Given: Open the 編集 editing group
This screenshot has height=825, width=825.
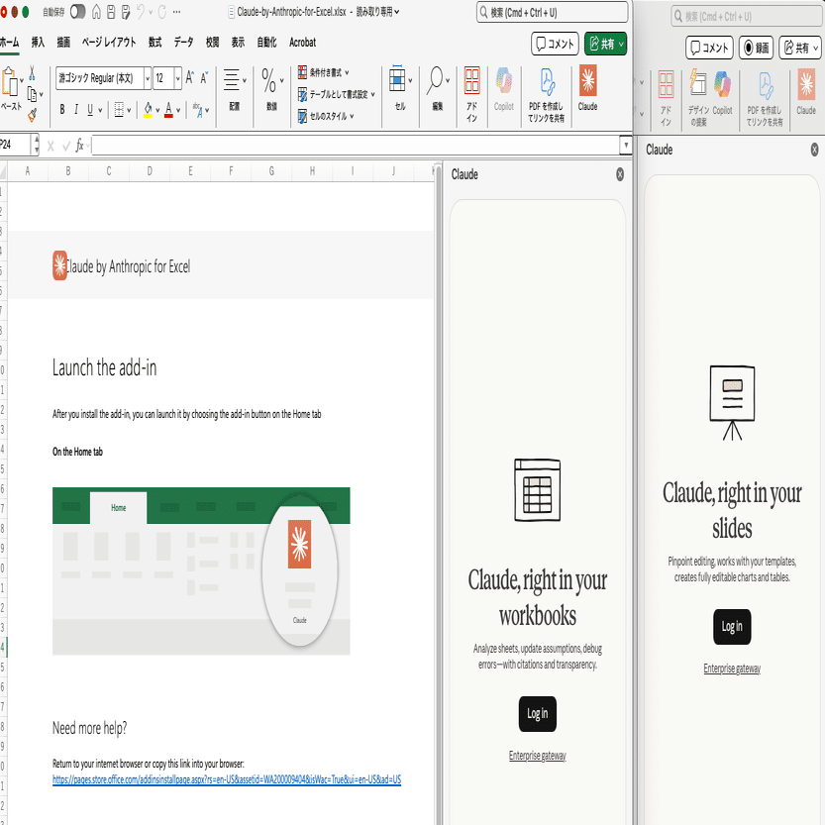Looking at the screenshot, I should (438, 88).
